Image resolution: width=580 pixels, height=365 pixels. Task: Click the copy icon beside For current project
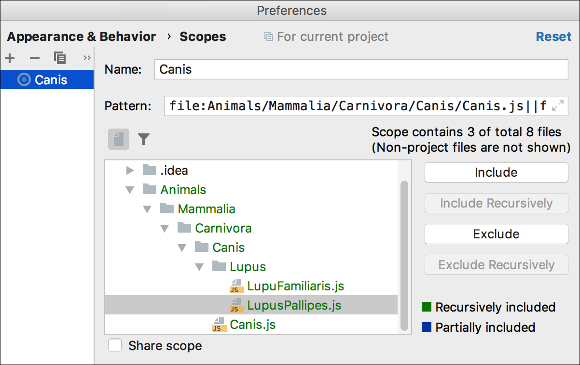click(x=268, y=37)
